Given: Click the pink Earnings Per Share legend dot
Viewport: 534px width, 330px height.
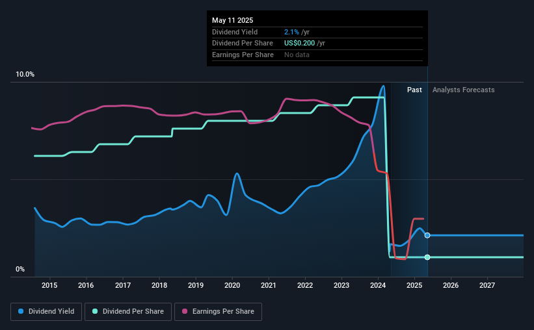Looking at the screenshot, I should click(x=185, y=311).
